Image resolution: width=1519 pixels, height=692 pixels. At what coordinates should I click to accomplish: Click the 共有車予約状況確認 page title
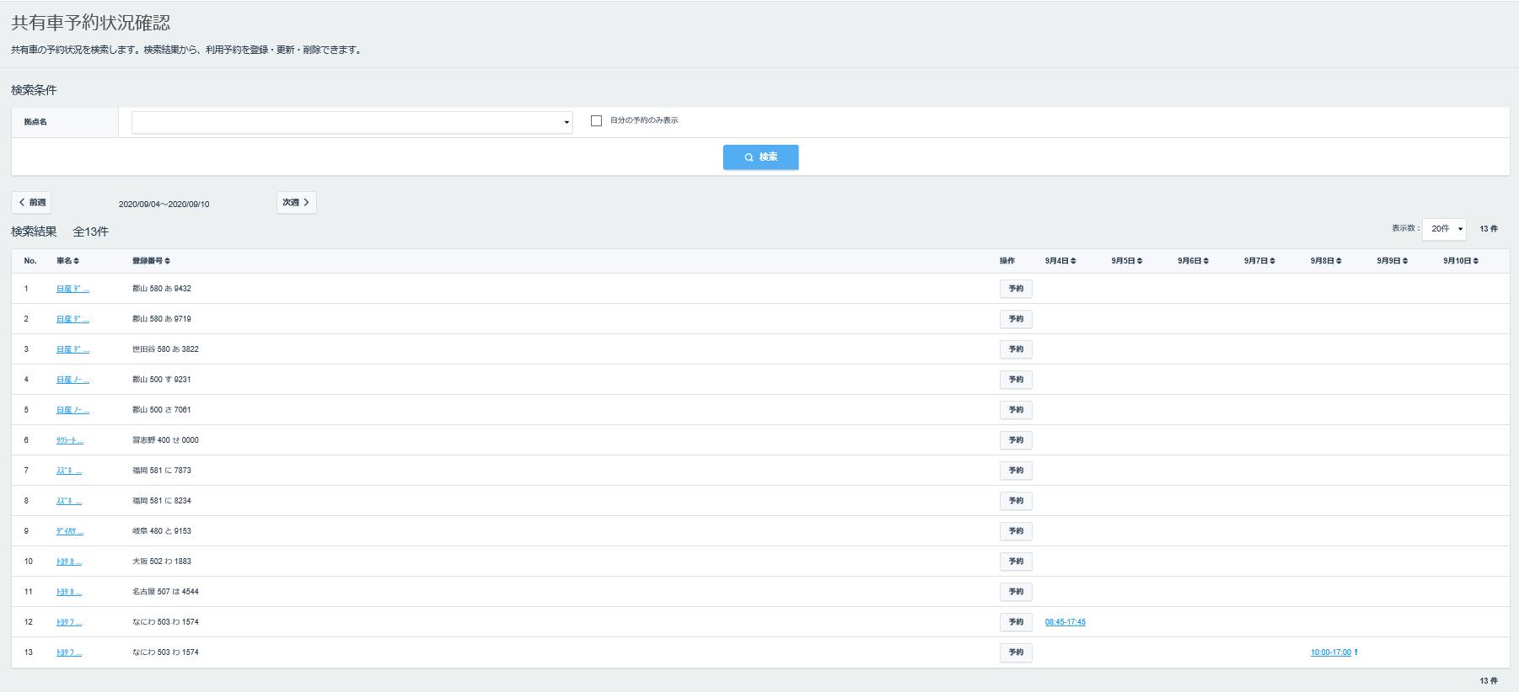(x=91, y=24)
